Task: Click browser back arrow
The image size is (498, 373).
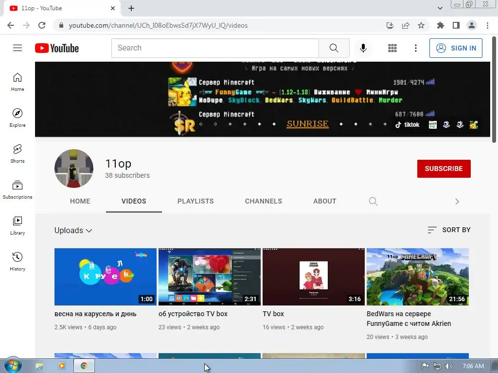Action: tap(11, 25)
